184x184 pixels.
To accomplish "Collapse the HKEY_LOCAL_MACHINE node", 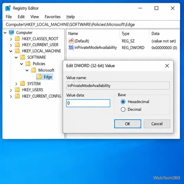I will point(11,51).
